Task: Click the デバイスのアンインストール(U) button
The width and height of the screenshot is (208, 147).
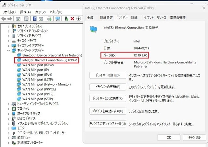Action: click(108, 124)
